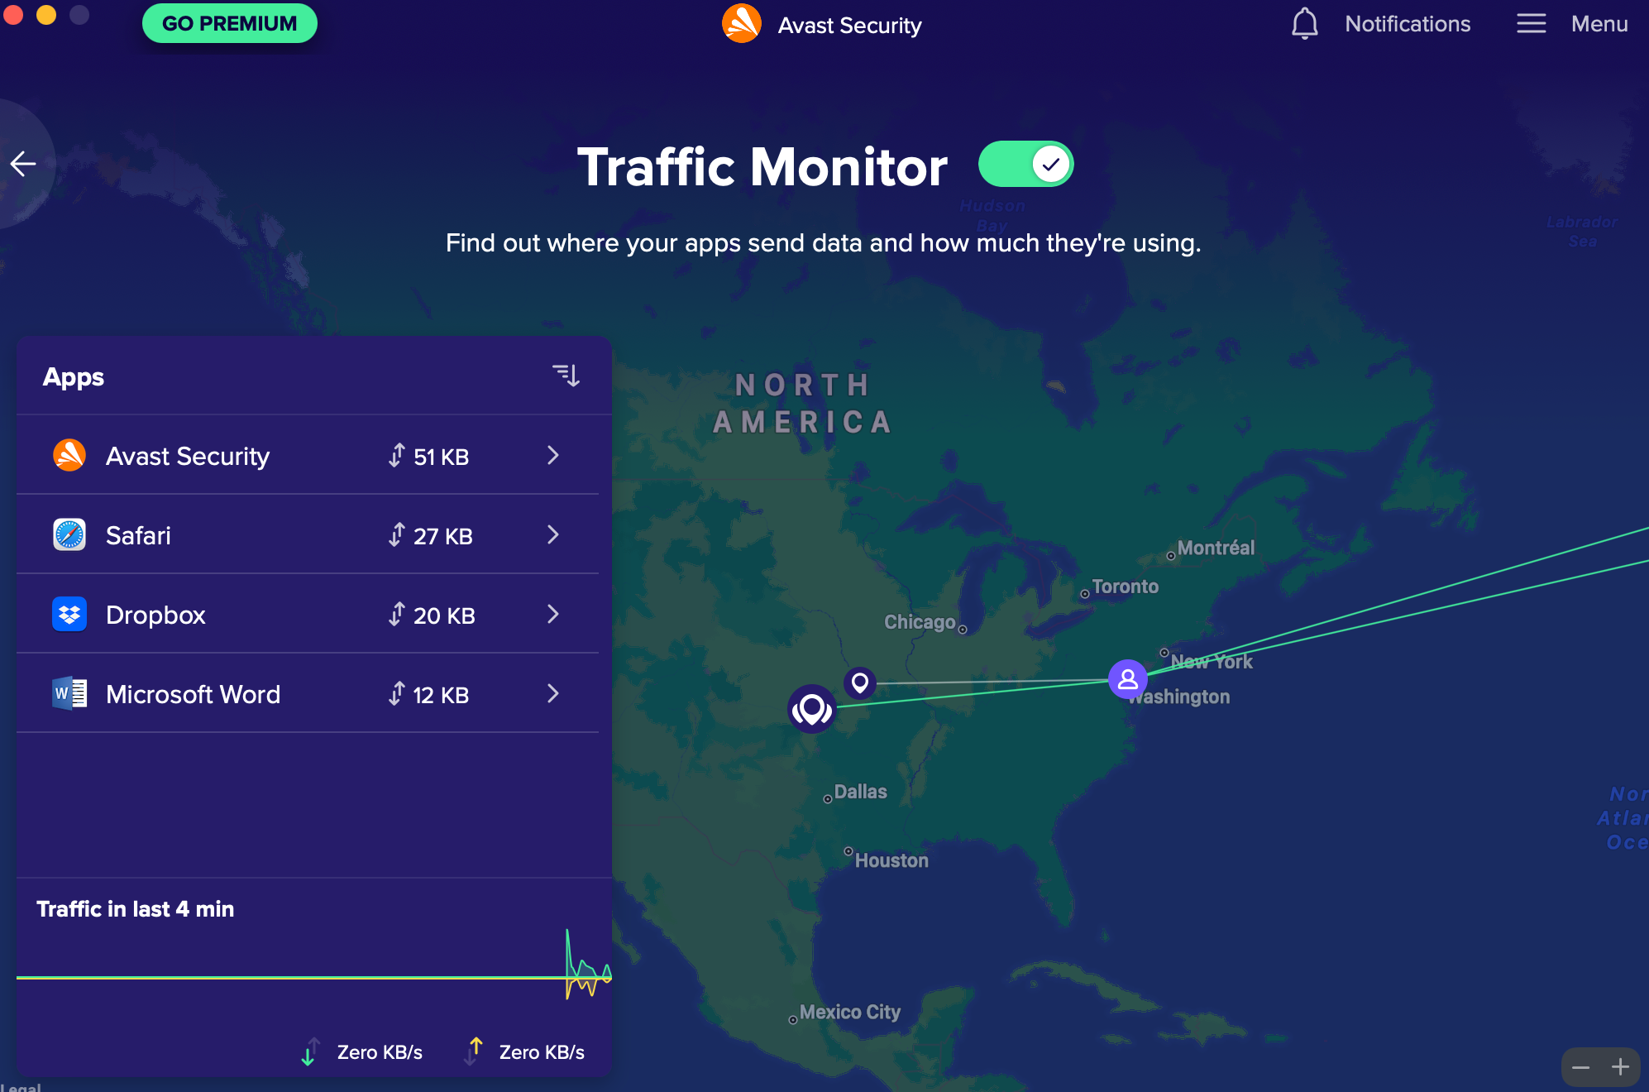Viewport: 1649px width, 1092px height.
Task: Click the Dropbox app icon
Action: [x=68, y=613]
